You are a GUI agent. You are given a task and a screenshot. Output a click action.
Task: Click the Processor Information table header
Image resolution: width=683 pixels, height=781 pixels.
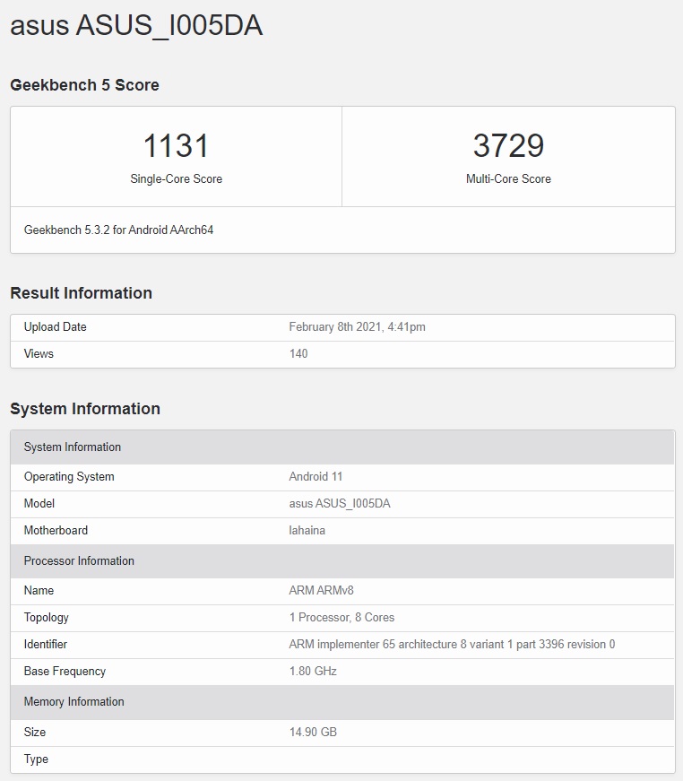79,561
